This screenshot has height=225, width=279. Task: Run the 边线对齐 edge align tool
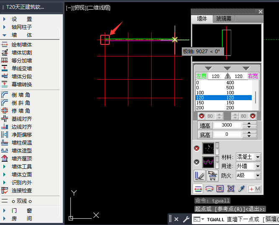click(17, 127)
